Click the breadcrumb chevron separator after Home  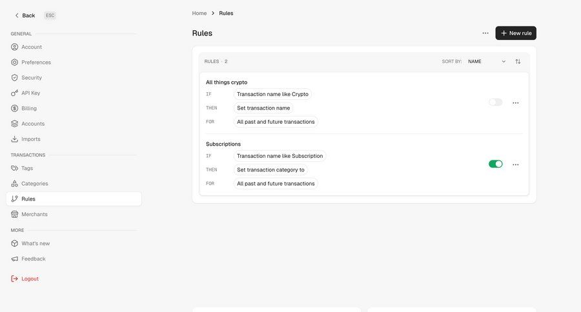click(213, 14)
